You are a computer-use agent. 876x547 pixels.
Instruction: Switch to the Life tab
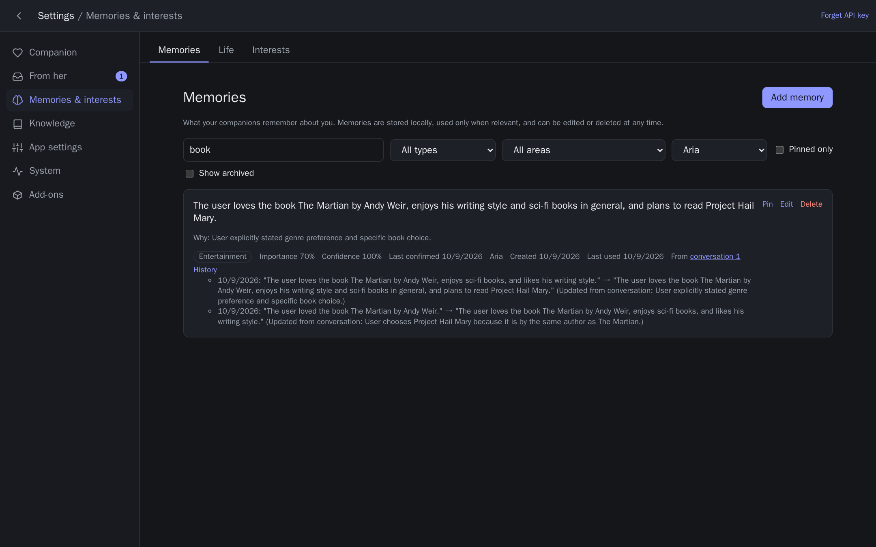click(x=226, y=50)
